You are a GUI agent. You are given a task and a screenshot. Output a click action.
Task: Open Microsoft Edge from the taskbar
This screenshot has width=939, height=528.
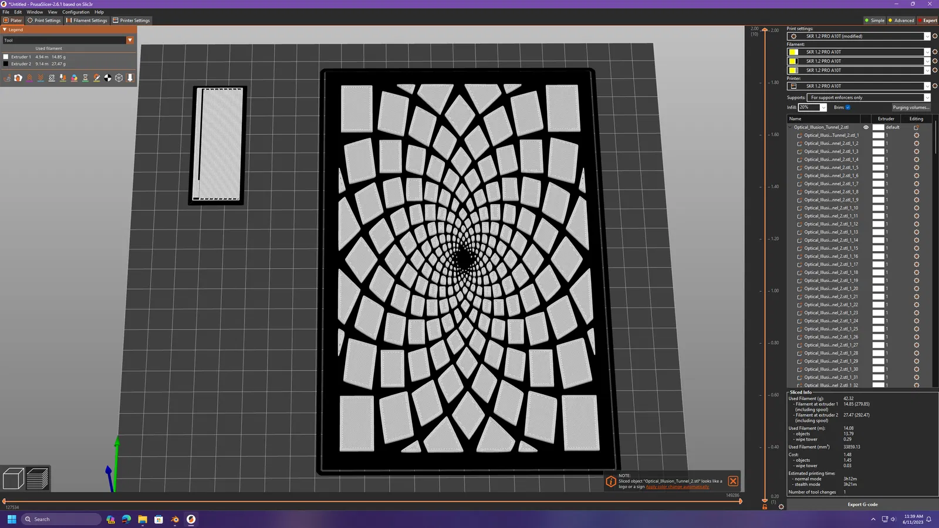coord(126,519)
